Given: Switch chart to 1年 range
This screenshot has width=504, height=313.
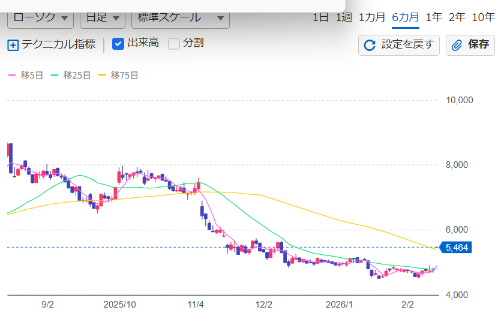Looking at the screenshot, I should [x=434, y=17].
